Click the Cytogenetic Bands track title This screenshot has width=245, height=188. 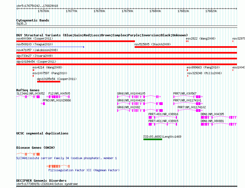coord(33,20)
